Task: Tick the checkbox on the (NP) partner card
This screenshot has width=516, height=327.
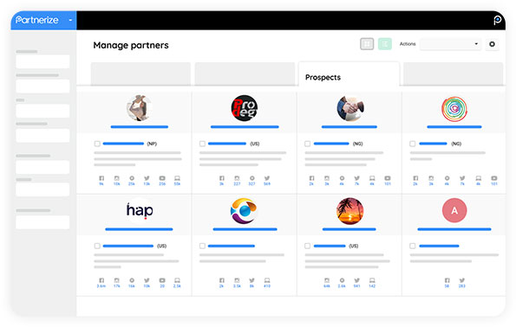Action: [97, 144]
